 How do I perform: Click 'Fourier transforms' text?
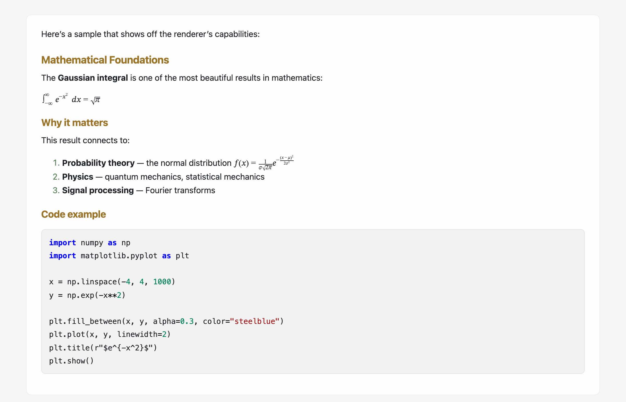pos(180,191)
